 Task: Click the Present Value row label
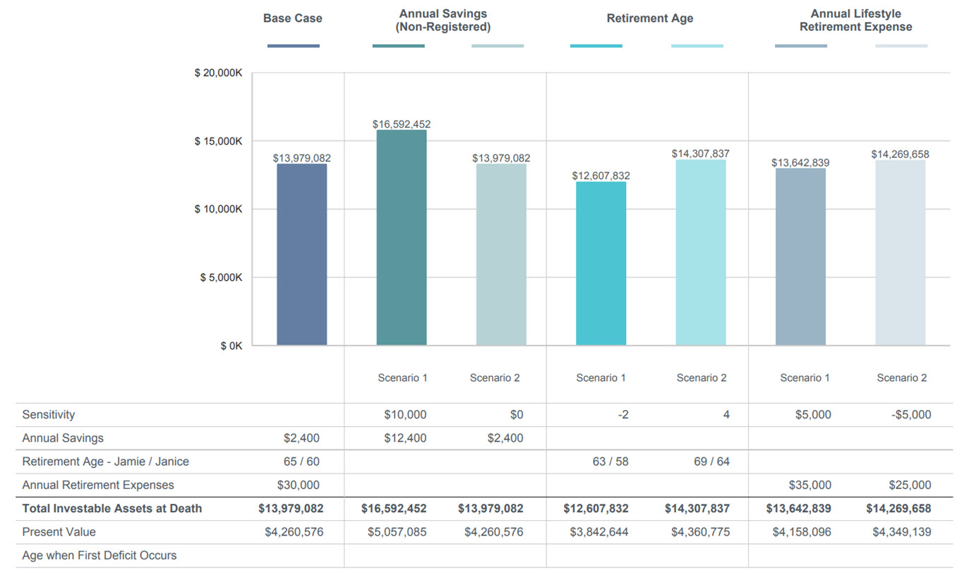[x=59, y=532]
